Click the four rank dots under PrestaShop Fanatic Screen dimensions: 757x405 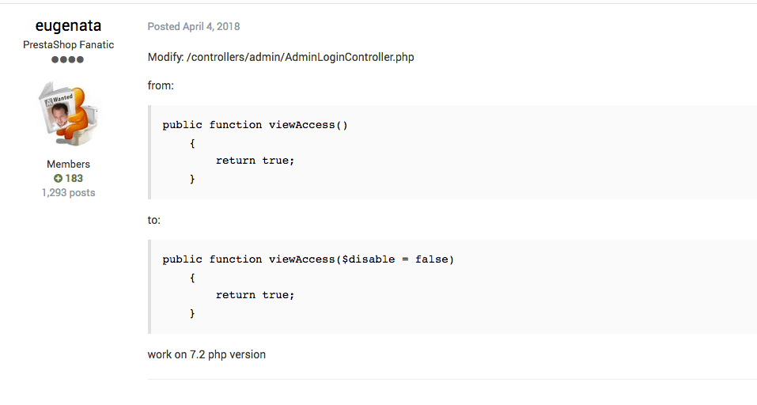67,60
